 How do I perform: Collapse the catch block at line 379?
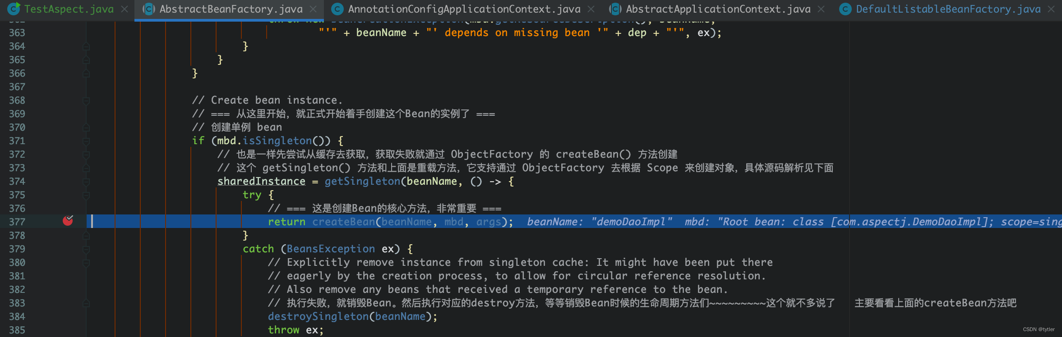pyautogui.click(x=86, y=249)
